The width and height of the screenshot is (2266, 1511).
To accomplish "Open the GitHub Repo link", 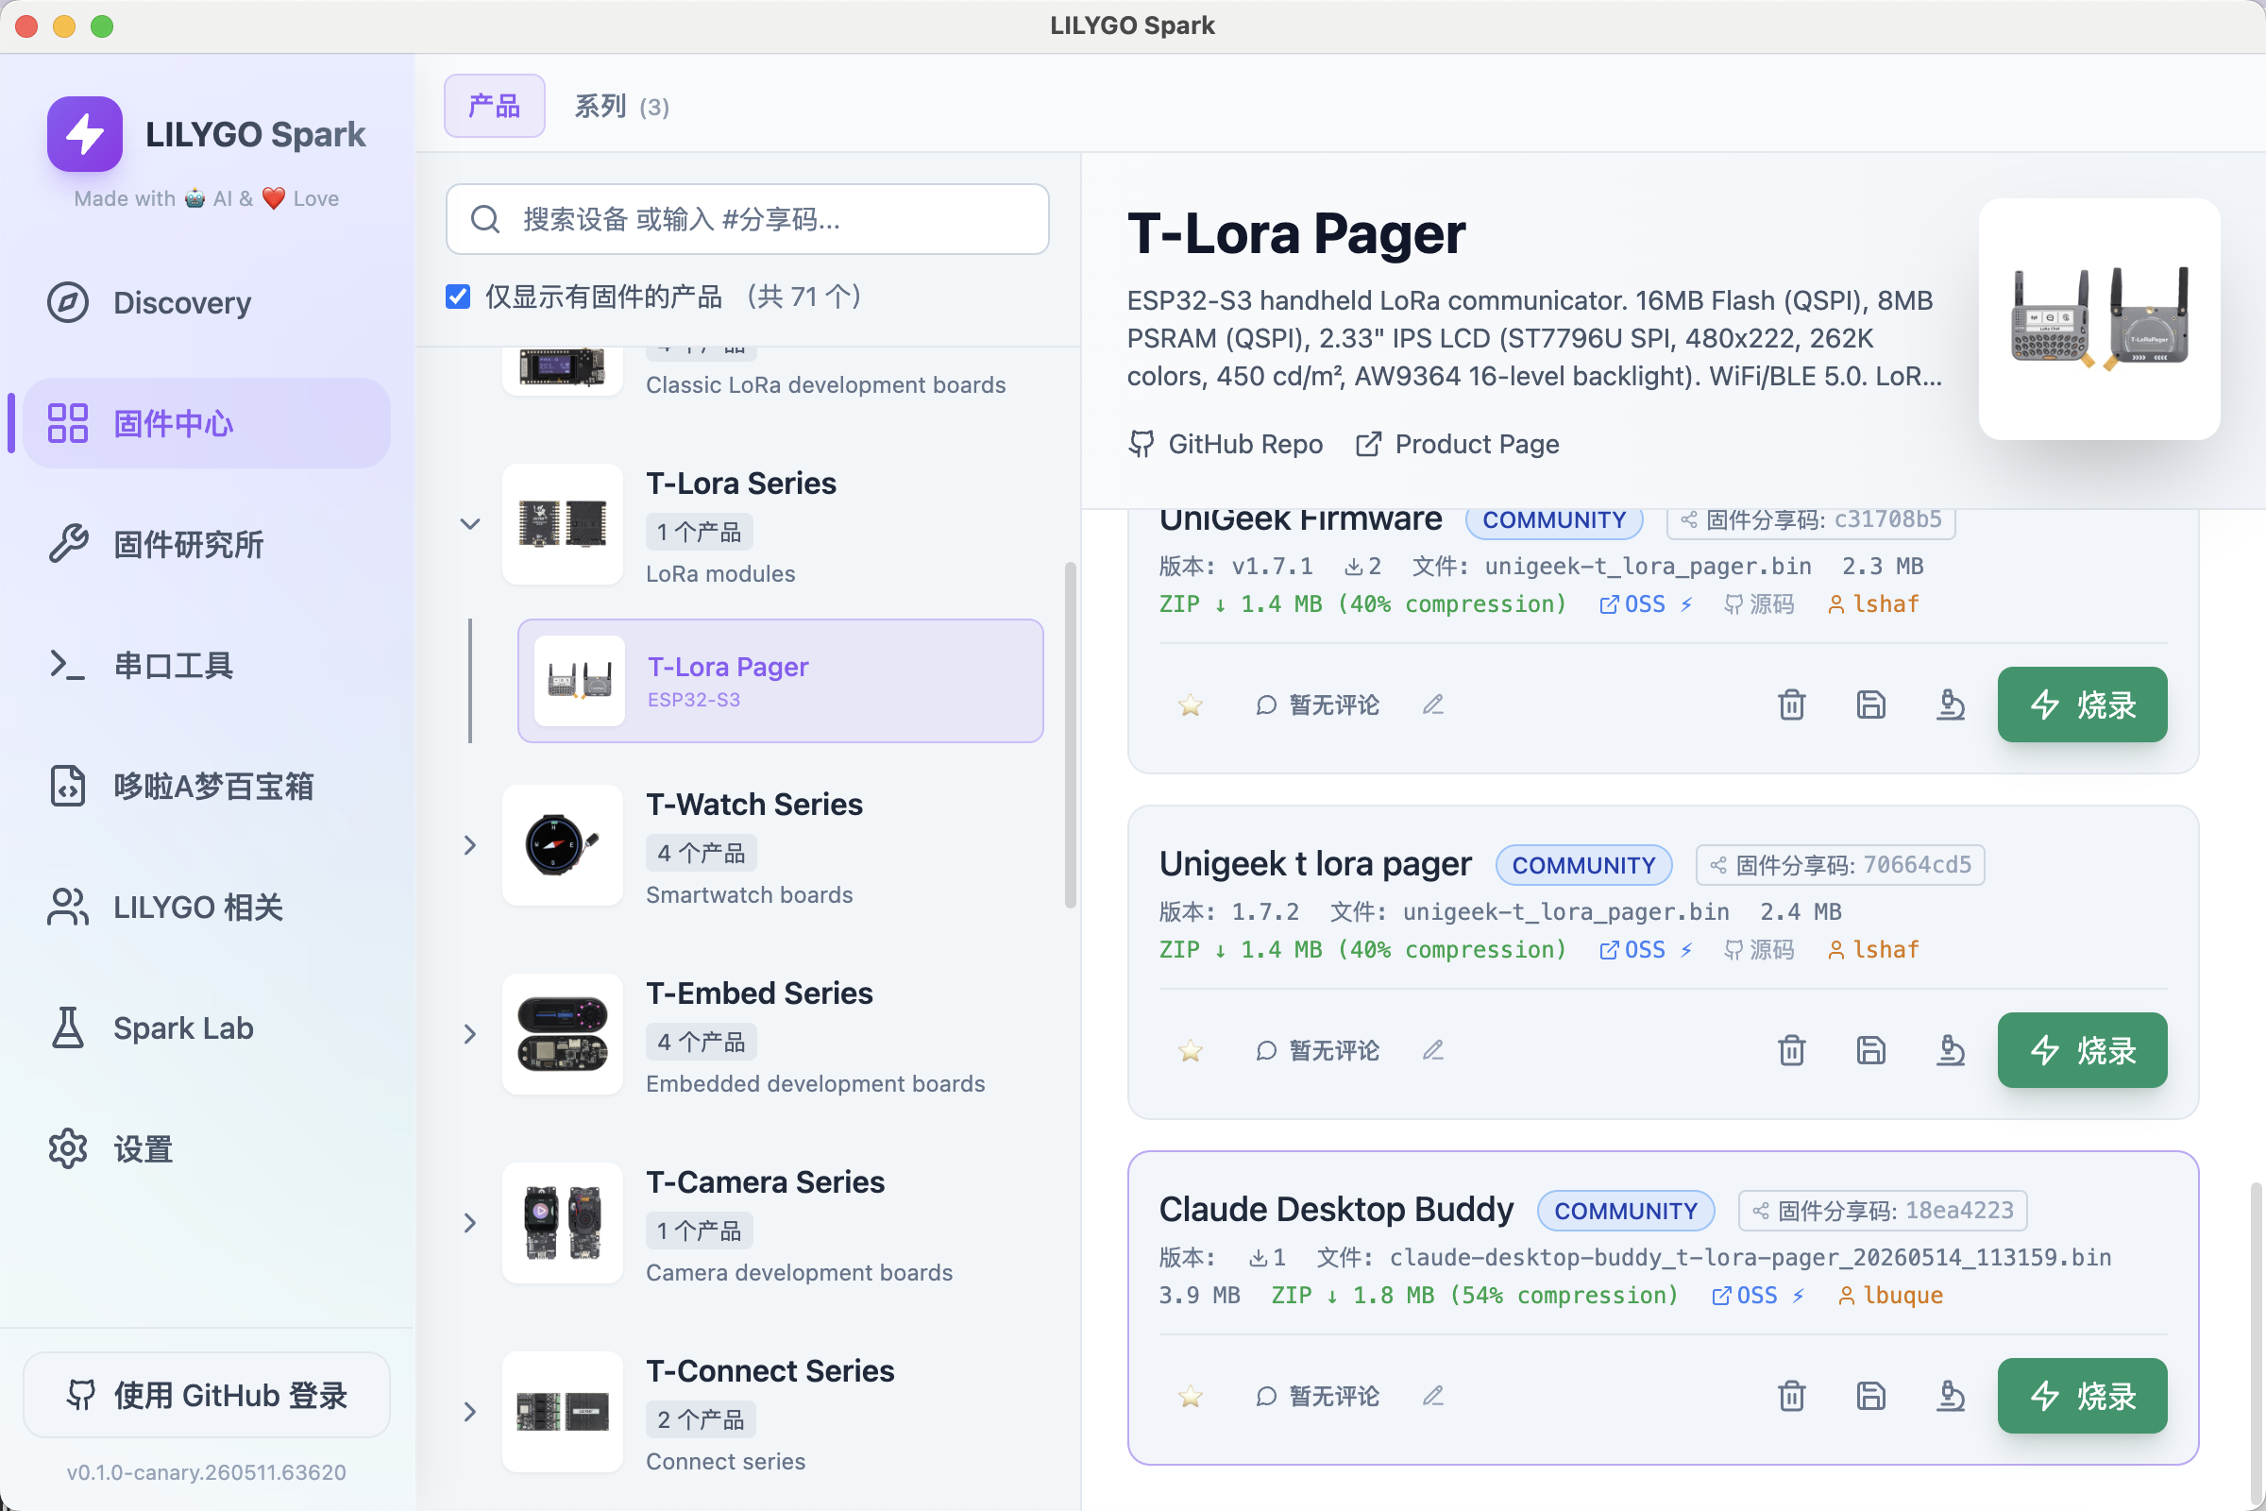I will [1226, 444].
